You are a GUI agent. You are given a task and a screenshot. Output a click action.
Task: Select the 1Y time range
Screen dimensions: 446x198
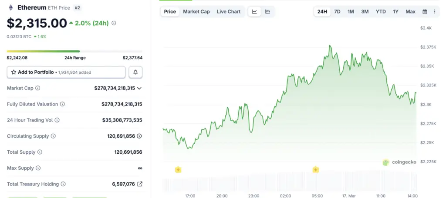(x=395, y=12)
